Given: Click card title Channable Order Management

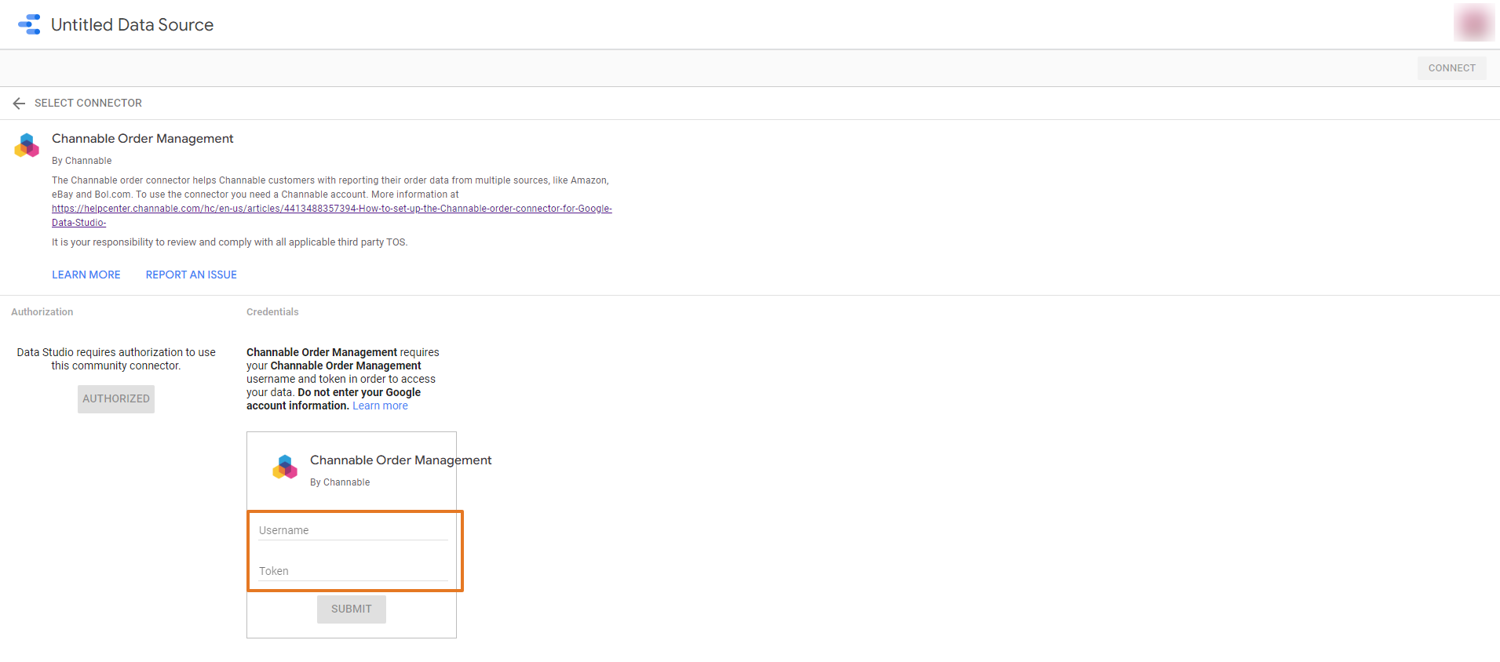Looking at the screenshot, I should pos(400,460).
